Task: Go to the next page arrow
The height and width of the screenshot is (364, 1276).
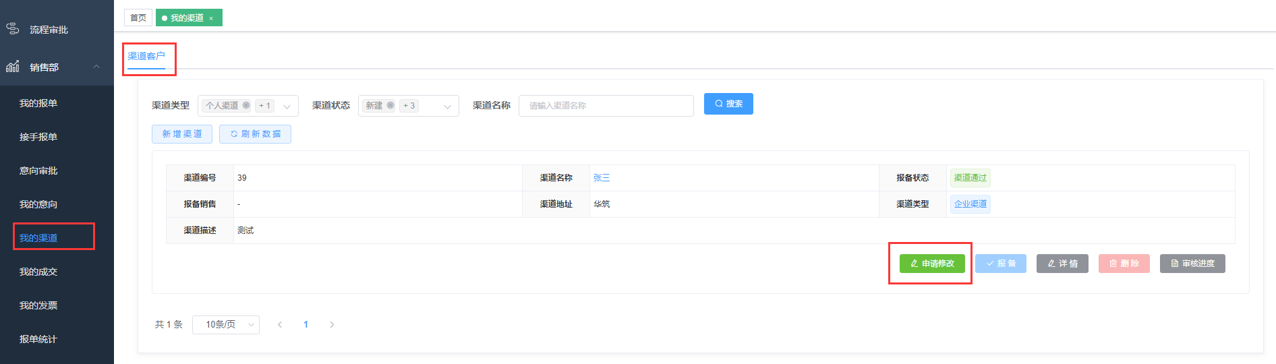Action: click(x=332, y=324)
